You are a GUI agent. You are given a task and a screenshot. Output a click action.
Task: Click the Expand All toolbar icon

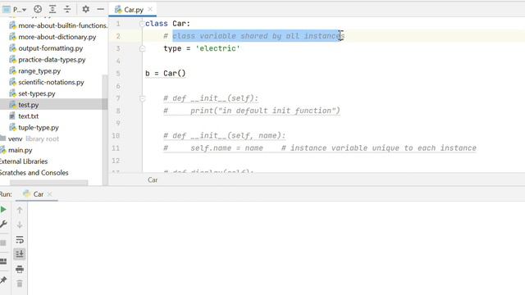[x=52, y=9]
